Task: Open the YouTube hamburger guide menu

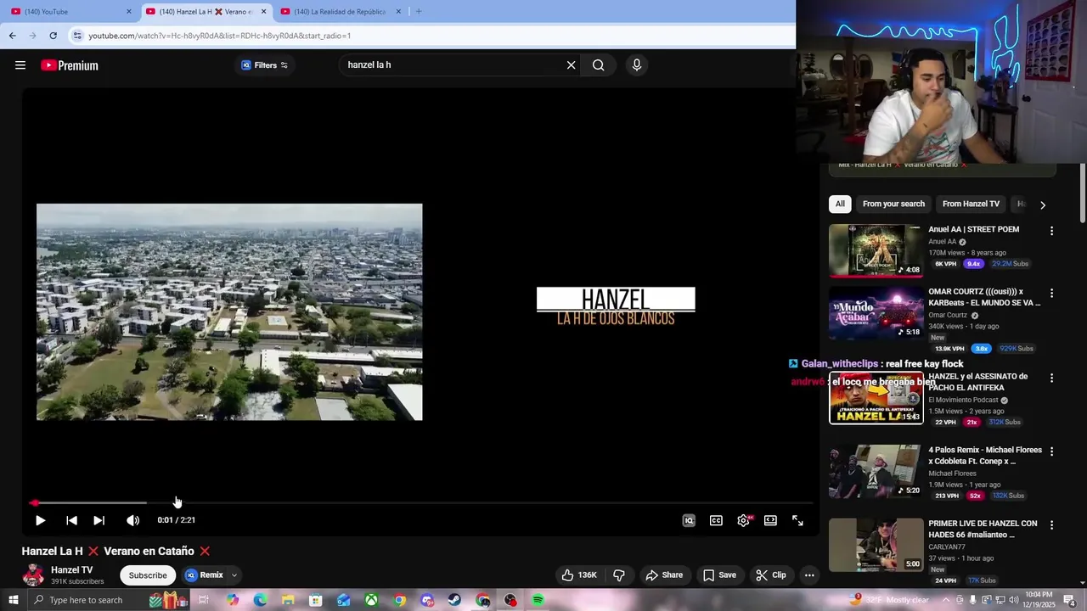Action: [x=20, y=65]
